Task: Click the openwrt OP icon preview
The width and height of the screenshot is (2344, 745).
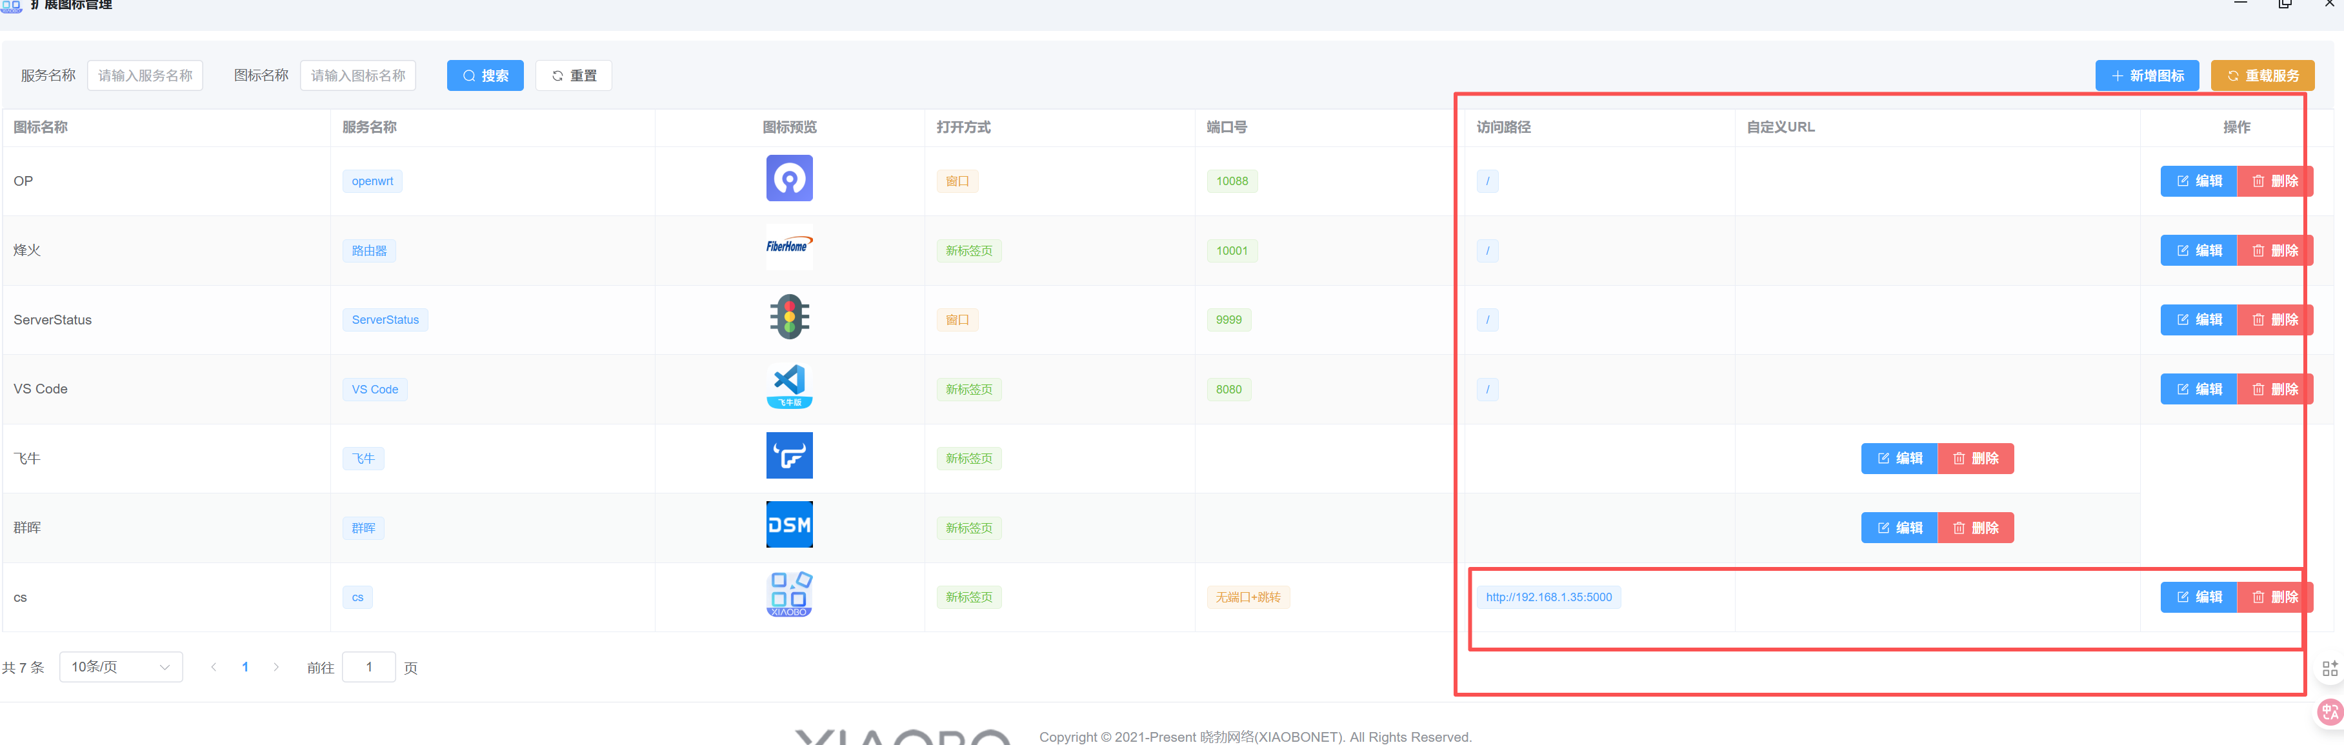Action: click(x=789, y=178)
